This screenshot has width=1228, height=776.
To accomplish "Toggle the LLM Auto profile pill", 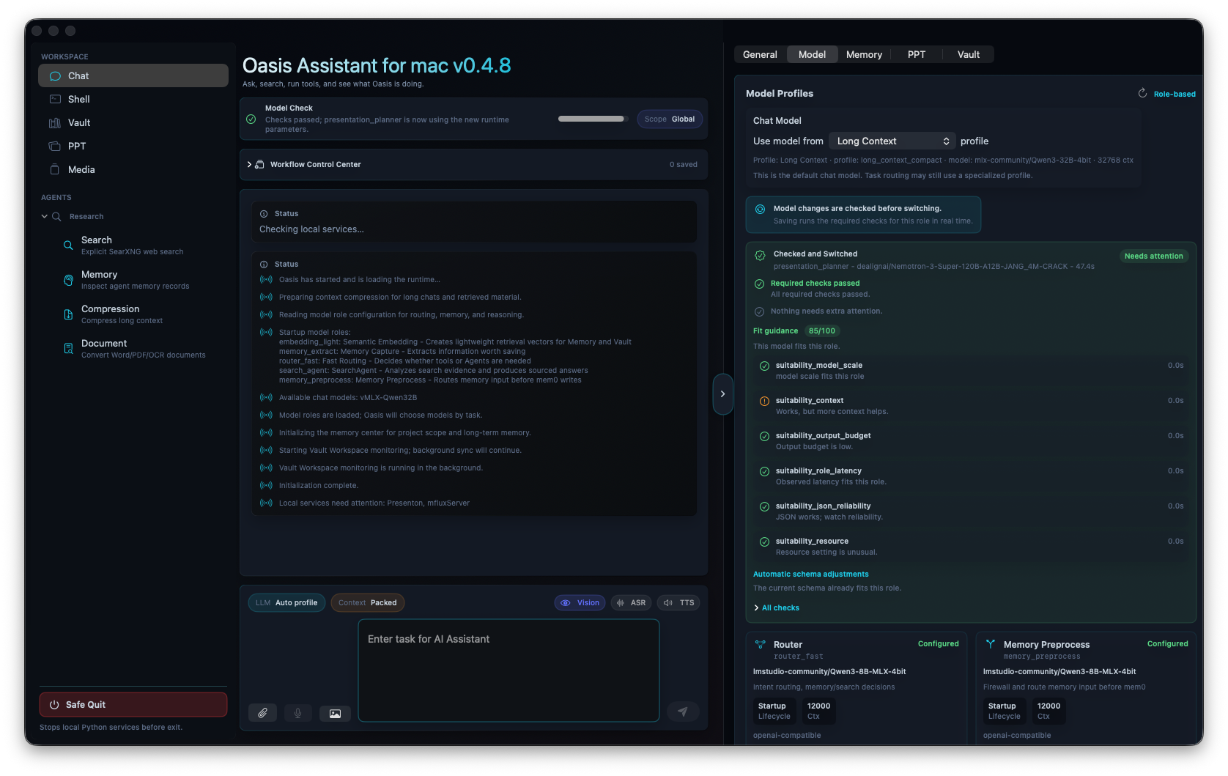I will [286, 603].
